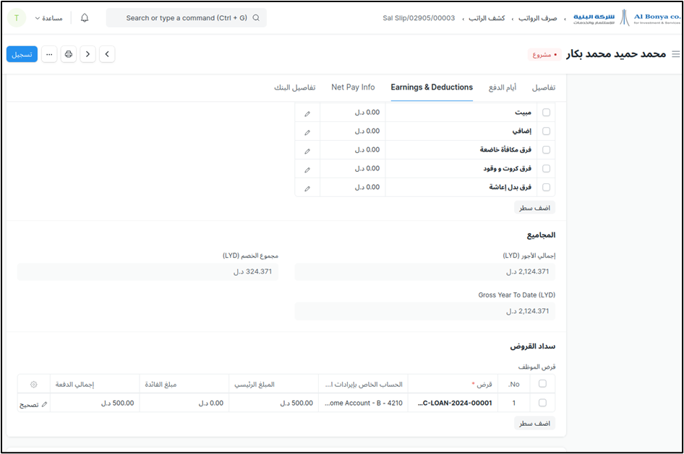Open user menu from T avatar

(17, 18)
